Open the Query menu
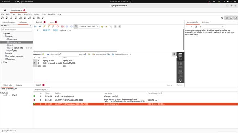The width and height of the screenshot is (238, 133). (20, 14)
